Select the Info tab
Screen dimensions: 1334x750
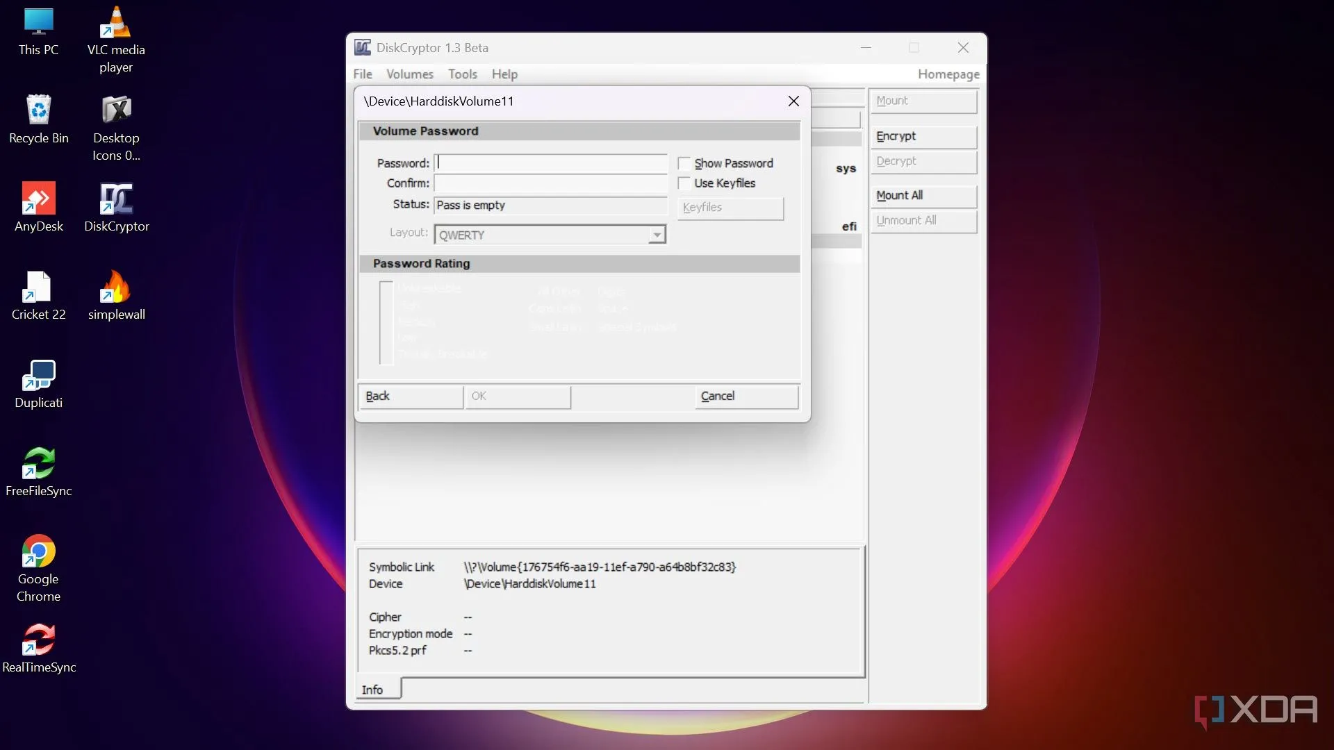pyautogui.click(x=373, y=690)
